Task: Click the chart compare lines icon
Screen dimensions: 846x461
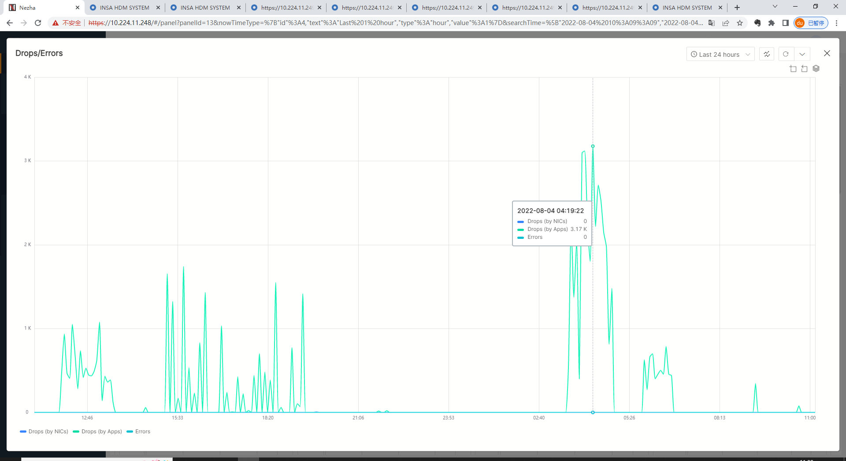Action: pyautogui.click(x=767, y=54)
